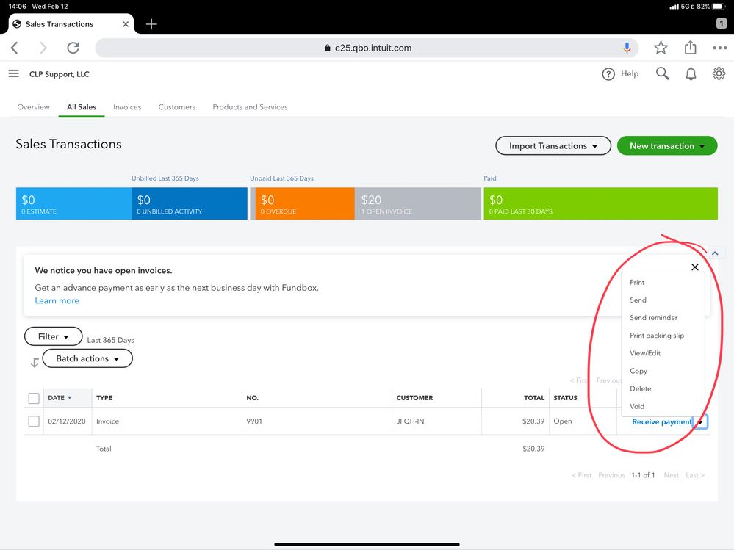Close the Sales Transactions browser tab
Image resolution: width=734 pixels, height=550 pixels.
coord(126,24)
